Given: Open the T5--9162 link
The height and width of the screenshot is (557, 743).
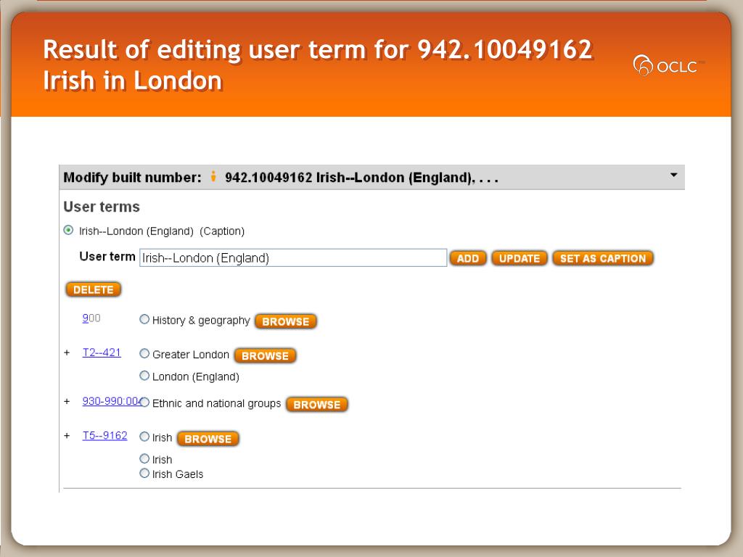Looking at the screenshot, I should click(104, 435).
